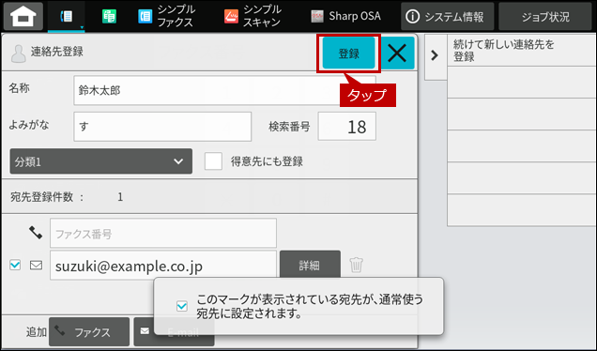Edit the suzuki@example.co.jp address field

pyautogui.click(x=163, y=266)
